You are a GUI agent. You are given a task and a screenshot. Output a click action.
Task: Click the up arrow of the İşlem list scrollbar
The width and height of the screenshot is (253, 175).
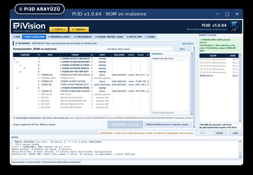pyautogui.click(x=240, y=54)
